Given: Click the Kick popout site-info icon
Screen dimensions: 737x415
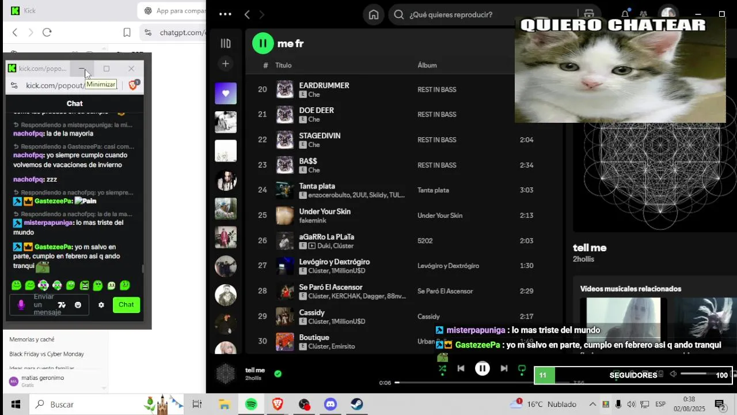Looking at the screenshot, I should [x=14, y=85].
